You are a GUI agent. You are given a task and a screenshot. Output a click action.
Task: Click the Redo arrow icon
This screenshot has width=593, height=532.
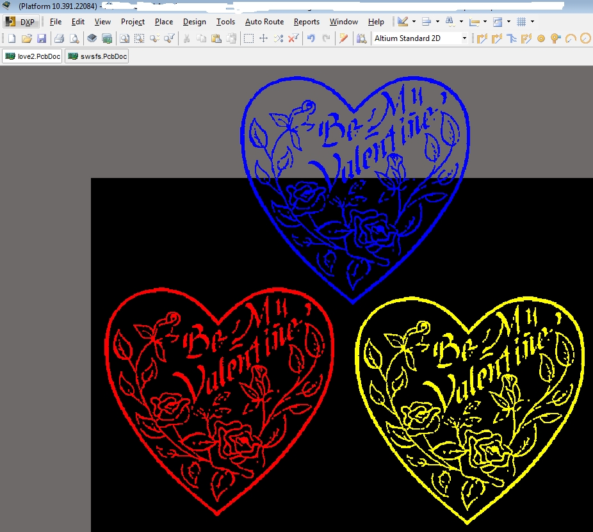[326, 38]
